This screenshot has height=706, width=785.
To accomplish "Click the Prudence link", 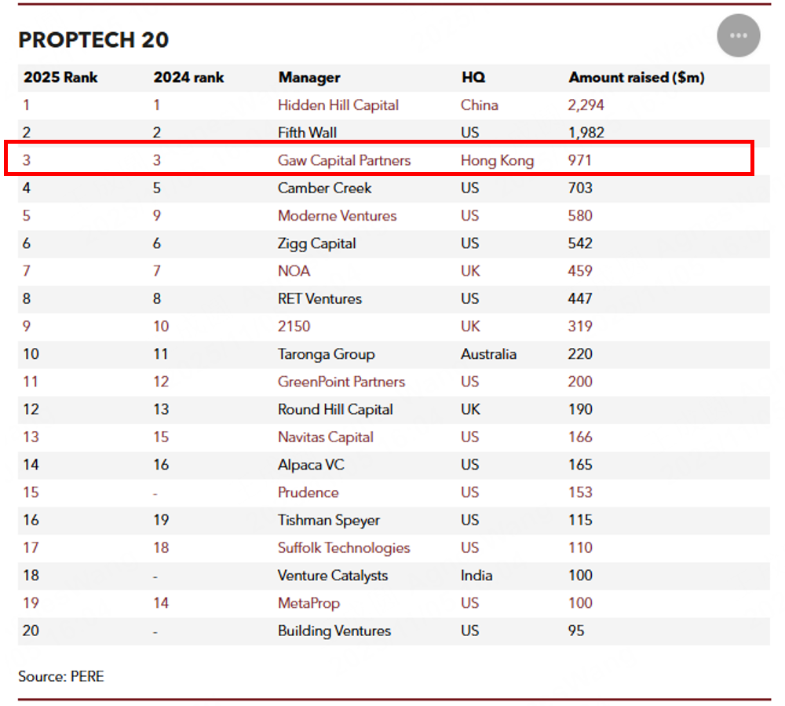I will (309, 492).
